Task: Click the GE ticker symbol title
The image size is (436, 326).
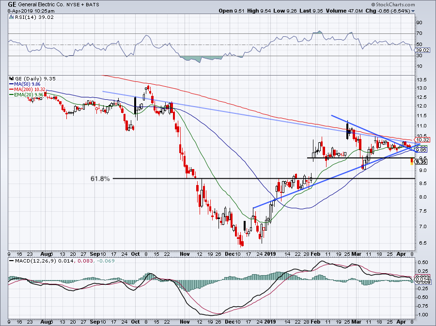Action: pyautogui.click(x=12, y=4)
